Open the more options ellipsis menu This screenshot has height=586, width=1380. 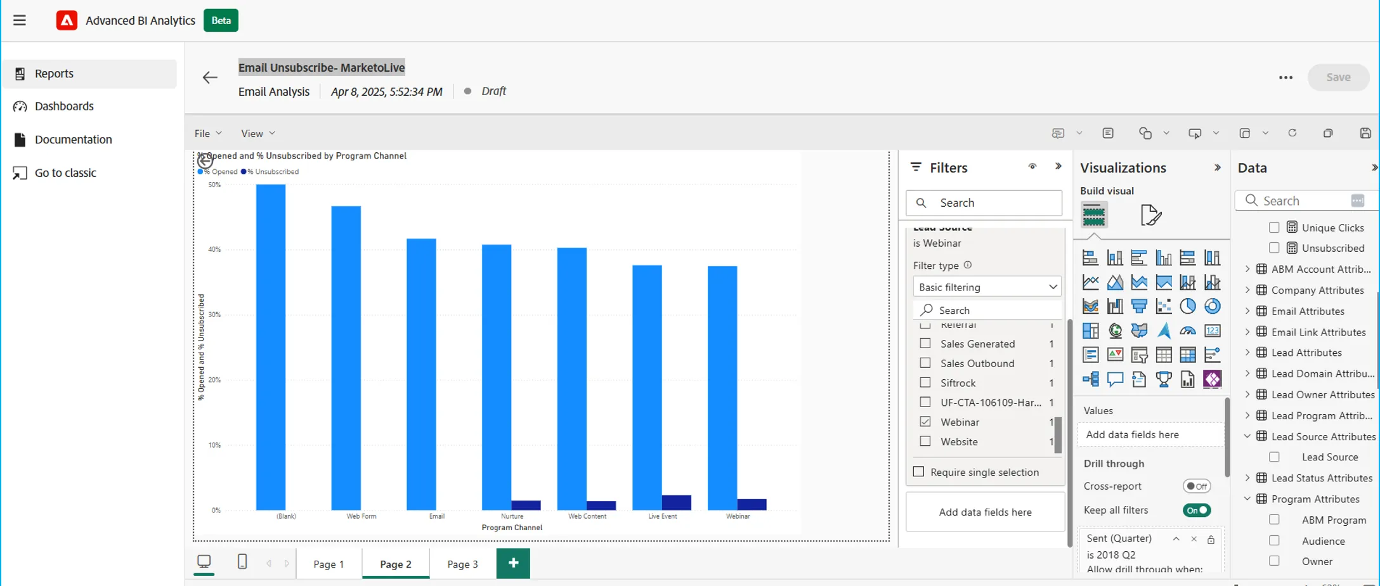point(1286,77)
